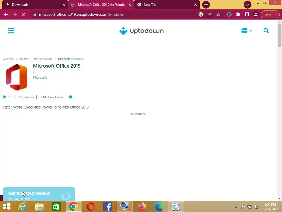Image resolution: width=282 pixels, height=212 pixels.
Task: Switch to the Downloads tab
Action: click(34, 5)
